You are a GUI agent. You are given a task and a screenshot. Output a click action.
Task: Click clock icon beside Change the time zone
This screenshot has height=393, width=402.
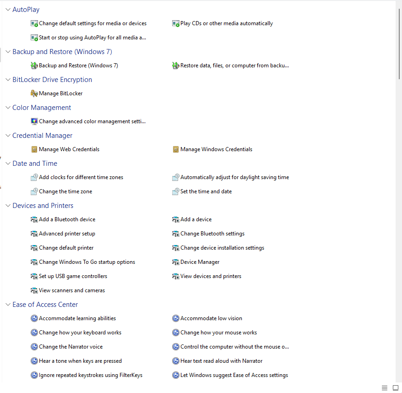(x=34, y=191)
